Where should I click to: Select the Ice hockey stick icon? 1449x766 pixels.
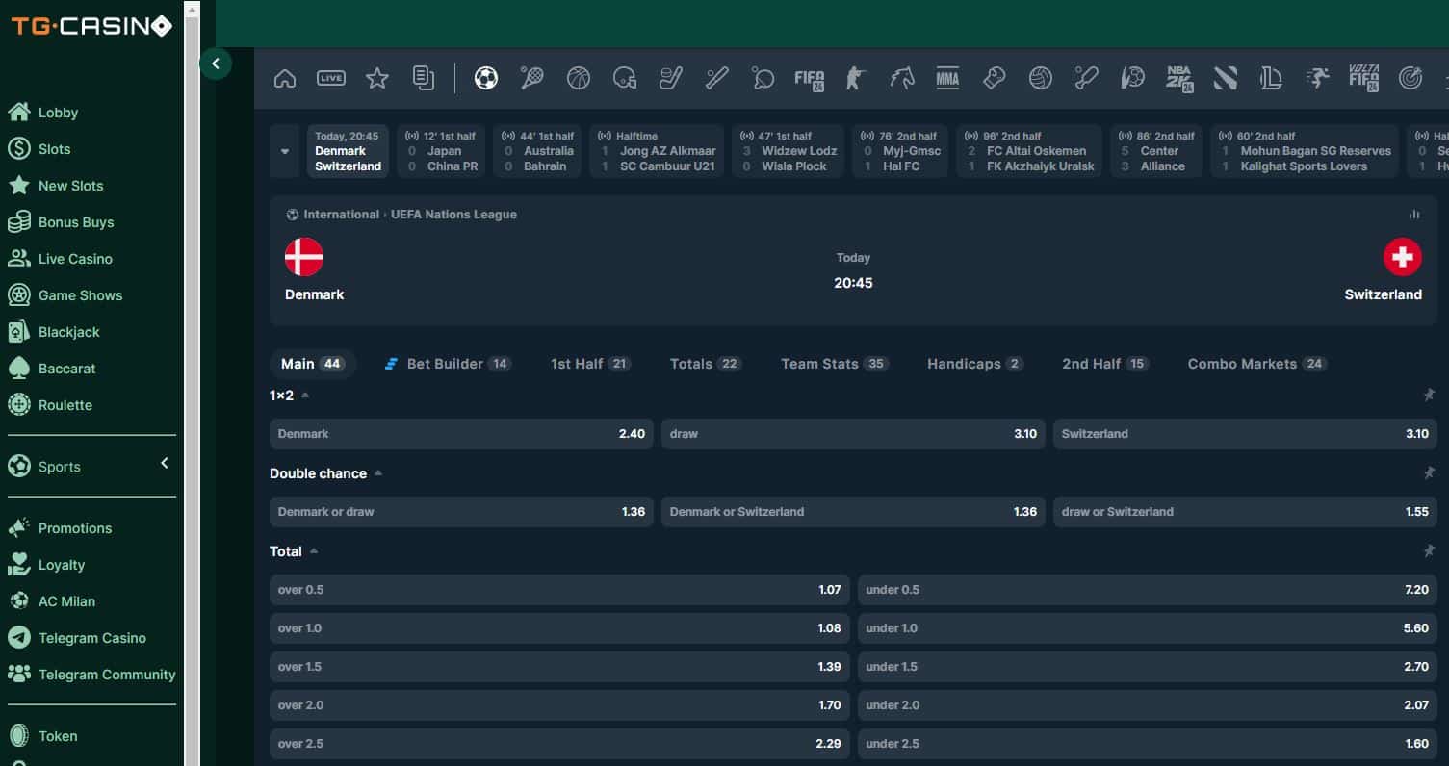(x=670, y=78)
